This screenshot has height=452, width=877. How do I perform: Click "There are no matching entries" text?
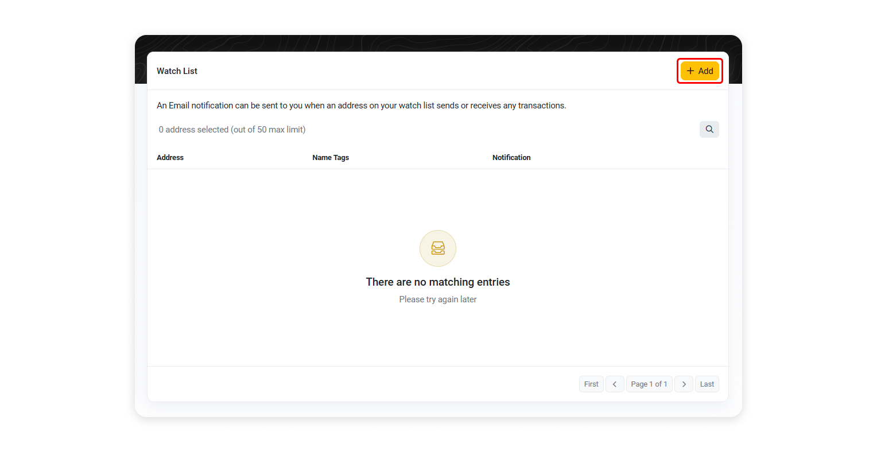click(438, 282)
